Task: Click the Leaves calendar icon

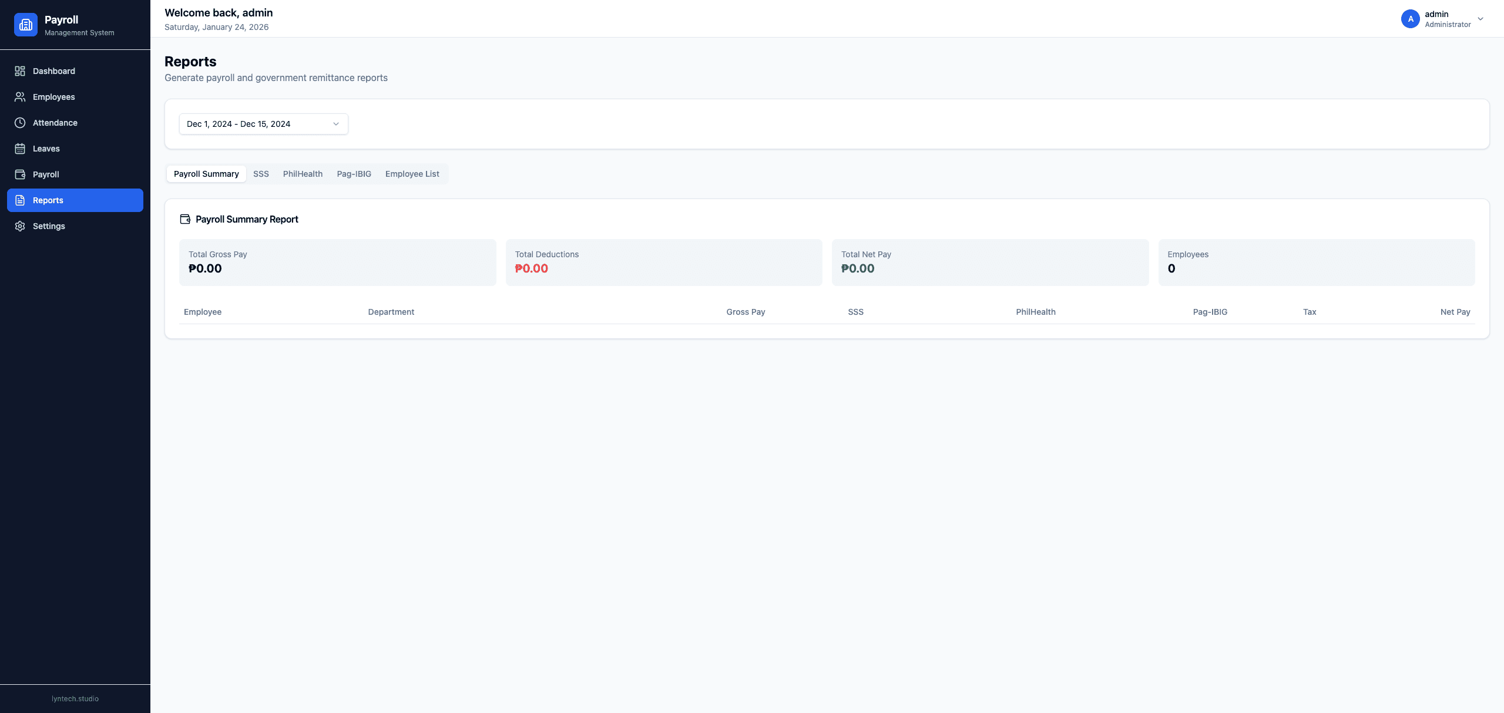Action: point(20,149)
